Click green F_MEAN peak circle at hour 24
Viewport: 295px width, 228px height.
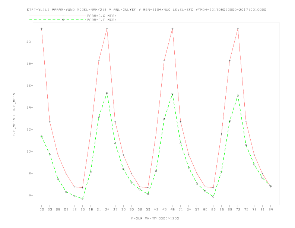pos(107,93)
